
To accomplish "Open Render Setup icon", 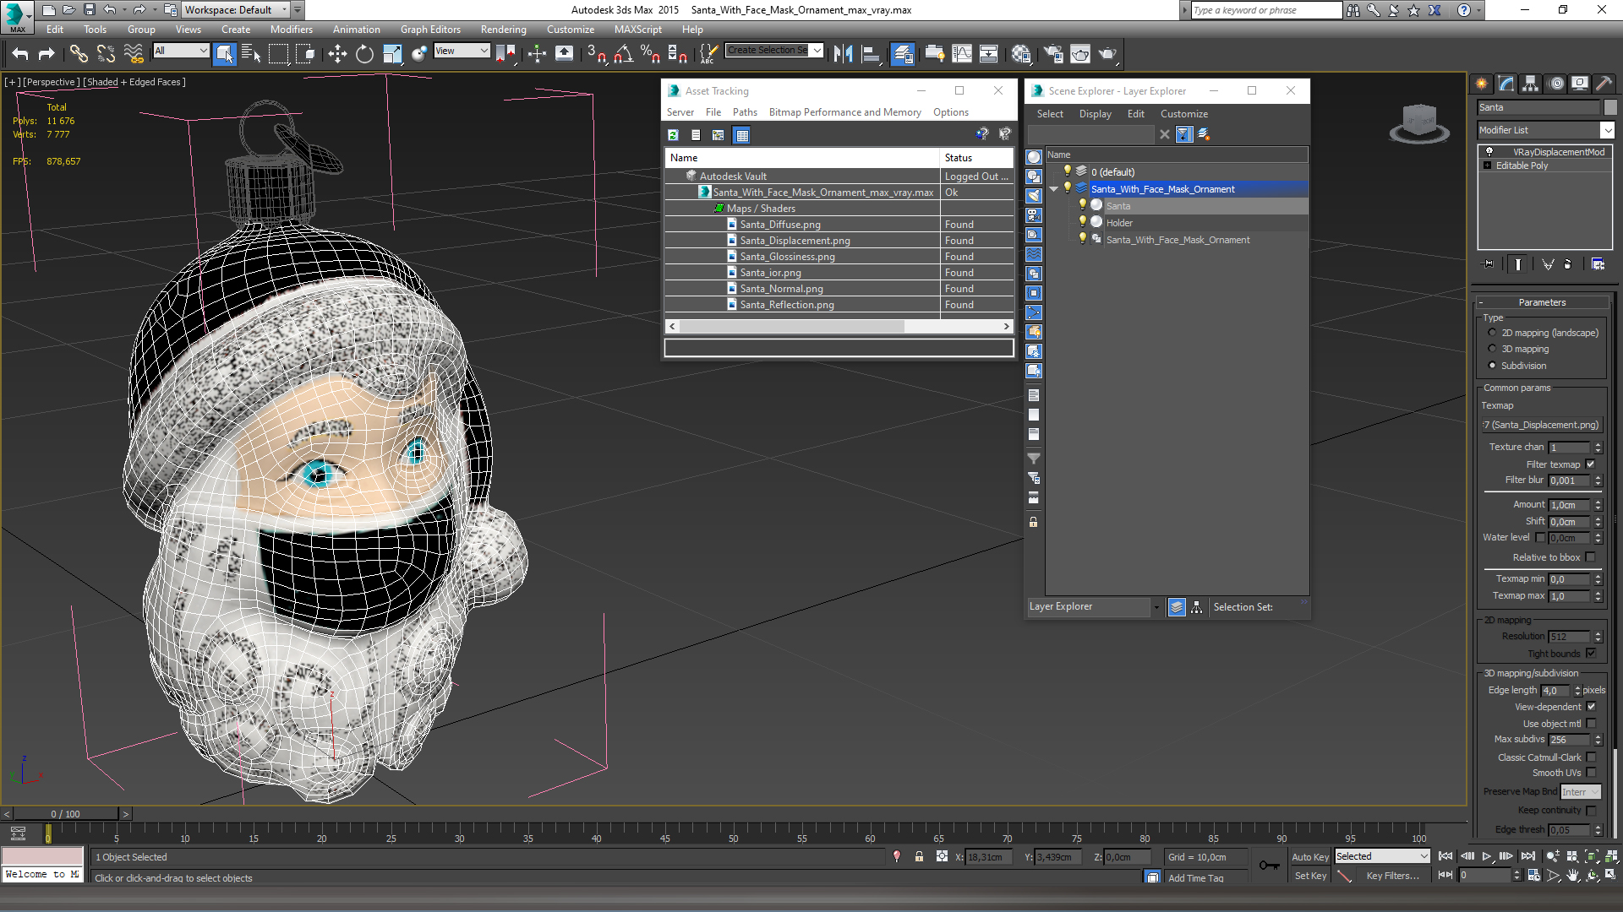I will (x=1053, y=54).
